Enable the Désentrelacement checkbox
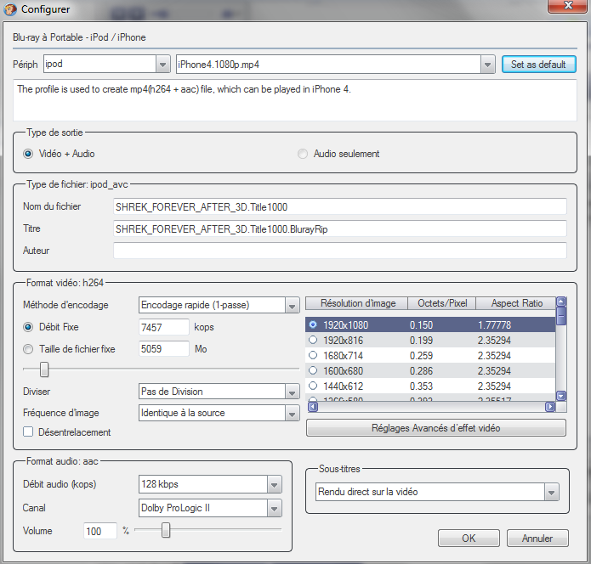 click(x=29, y=432)
